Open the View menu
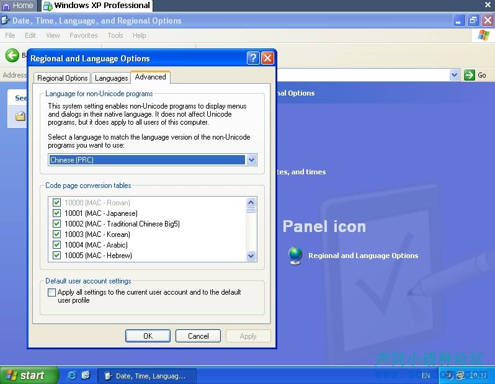495x384 pixels. [x=53, y=35]
